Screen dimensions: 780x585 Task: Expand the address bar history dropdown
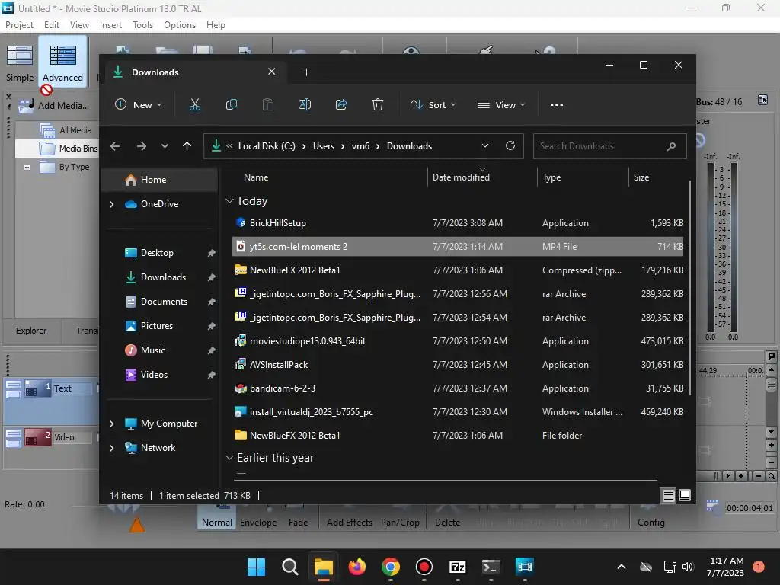point(485,145)
